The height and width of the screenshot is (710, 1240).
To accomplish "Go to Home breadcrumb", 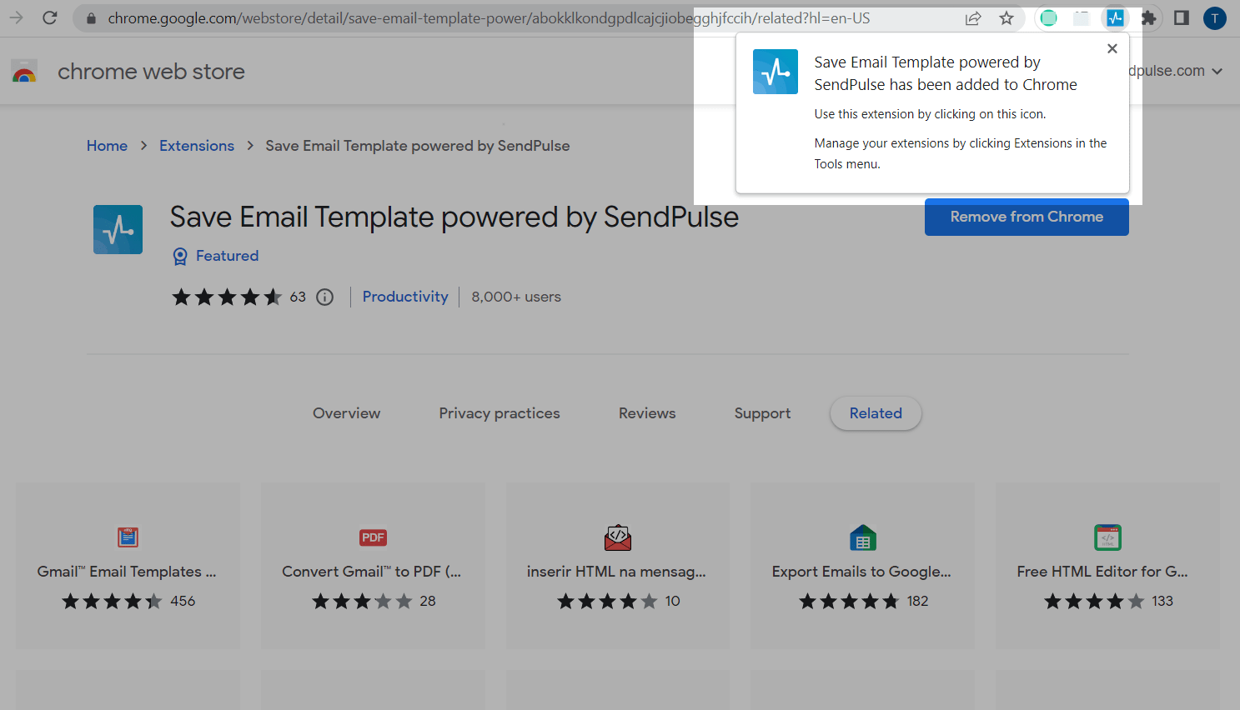I will 107,146.
